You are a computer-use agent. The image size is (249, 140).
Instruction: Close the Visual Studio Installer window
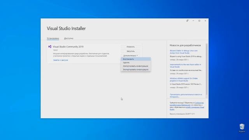click(x=205, y=21)
